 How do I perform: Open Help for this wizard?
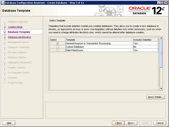(x=9, y=123)
